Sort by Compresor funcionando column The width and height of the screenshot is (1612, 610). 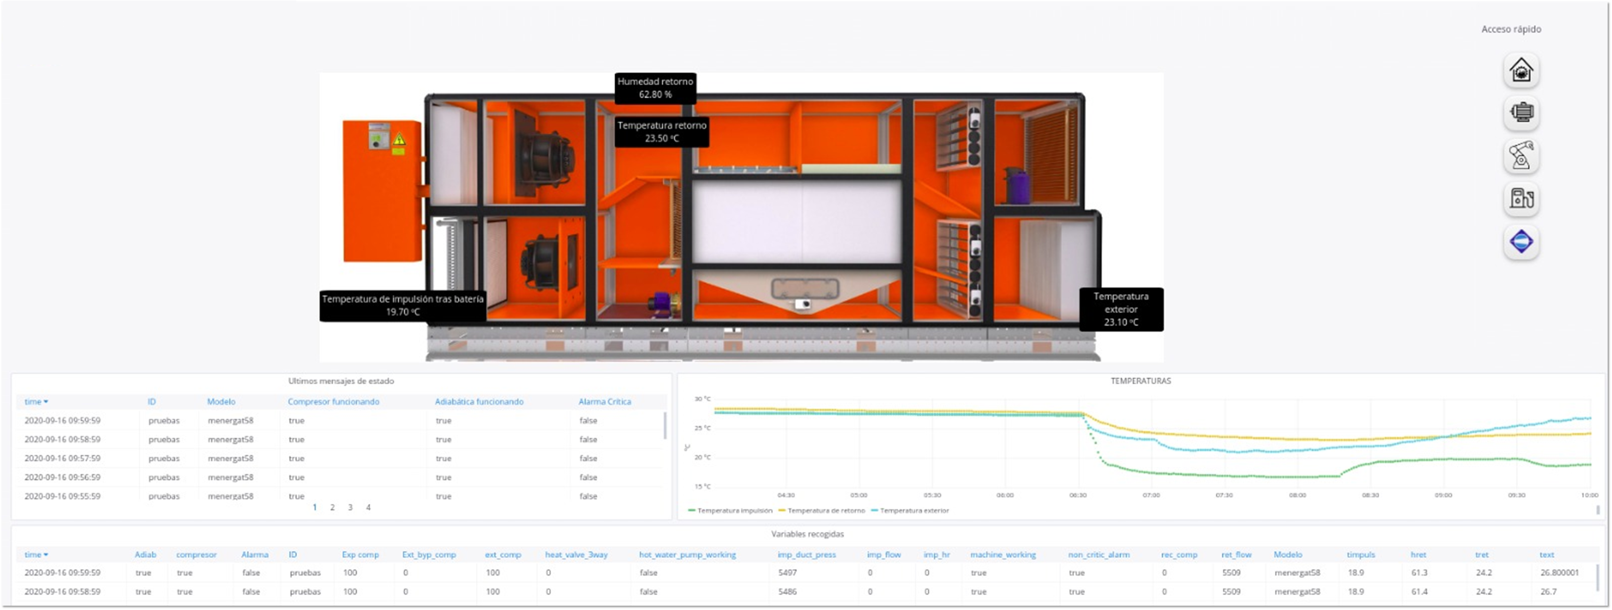tap(333, 402)
